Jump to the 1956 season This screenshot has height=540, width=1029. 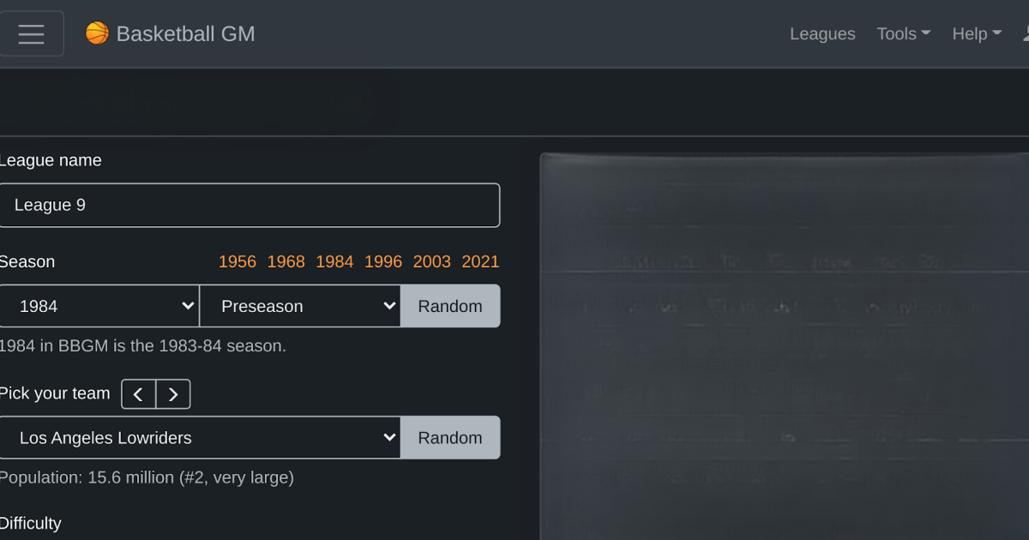click(238, 261)
